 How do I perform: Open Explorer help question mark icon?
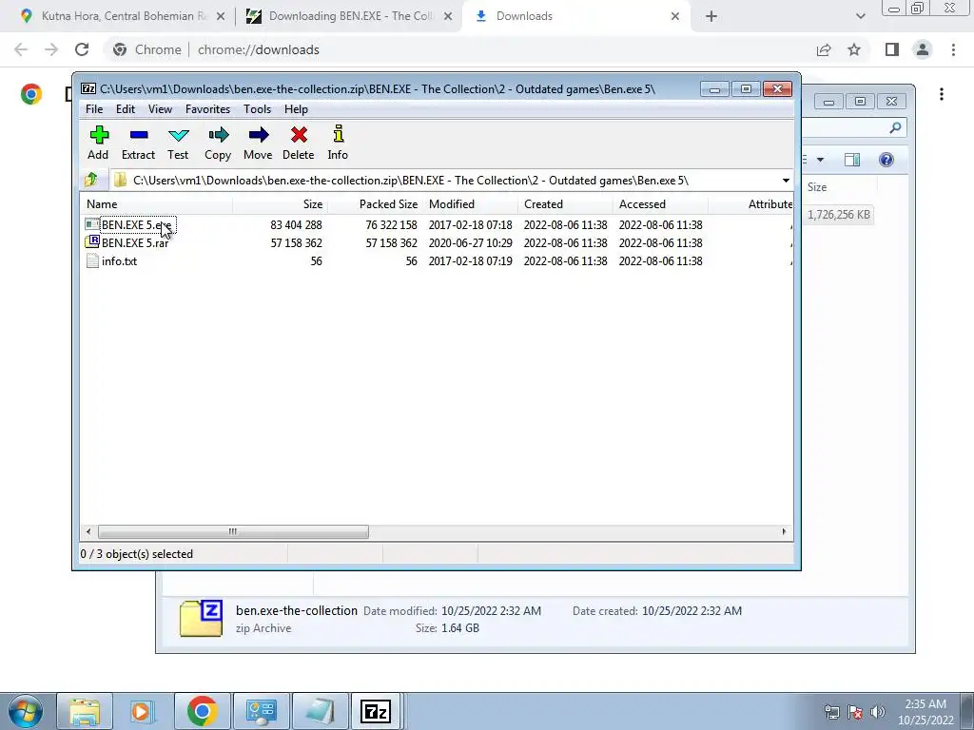pyautogui.click(x=886, y=160)
